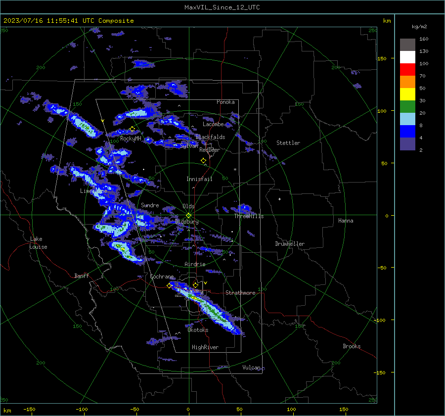The width and height of the screenshot is (445, 416).
Task: Click the Stettler town label
Action: tap(288, 143)
